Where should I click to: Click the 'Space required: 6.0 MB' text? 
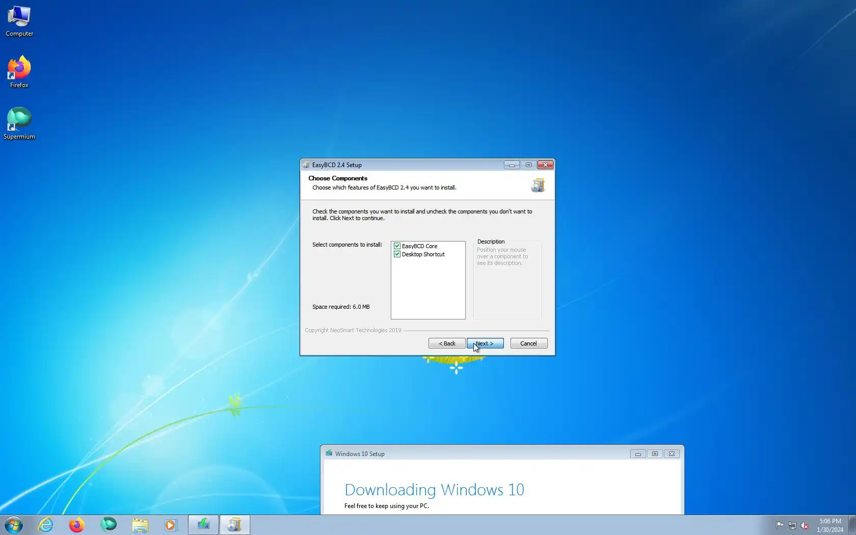341,307
